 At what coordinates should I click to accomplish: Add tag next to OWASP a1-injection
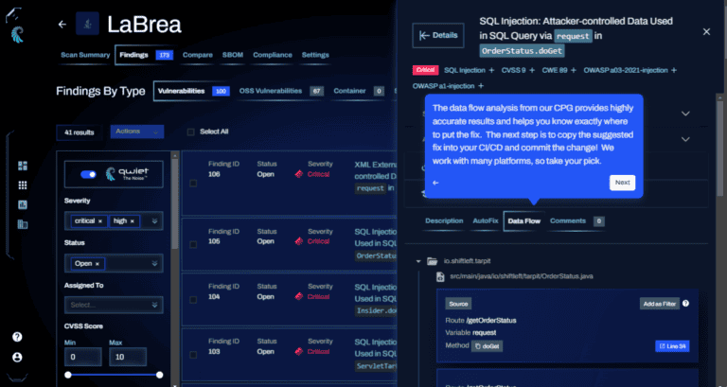(x=481, y=86)
